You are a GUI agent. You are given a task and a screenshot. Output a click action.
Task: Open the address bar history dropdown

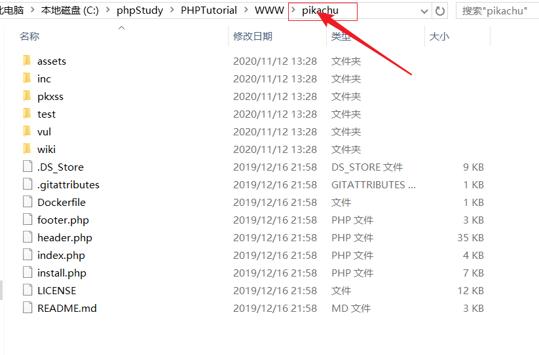424,11
